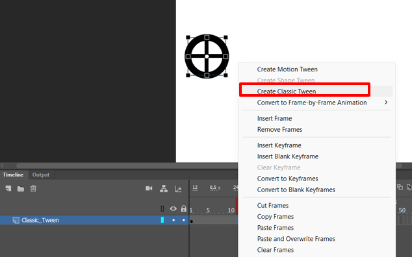Click the Classic_Tween layer type icon

16,220
